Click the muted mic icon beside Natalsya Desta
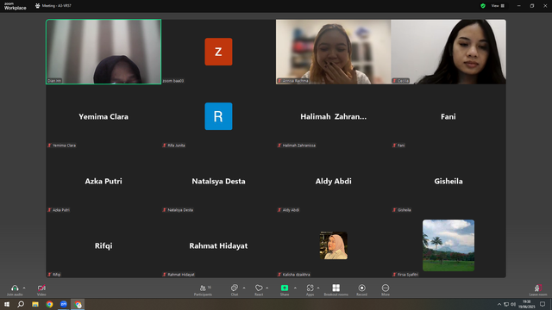Viewport: 552px width, 310px height. pyautogui.click(x=165, y=210)
